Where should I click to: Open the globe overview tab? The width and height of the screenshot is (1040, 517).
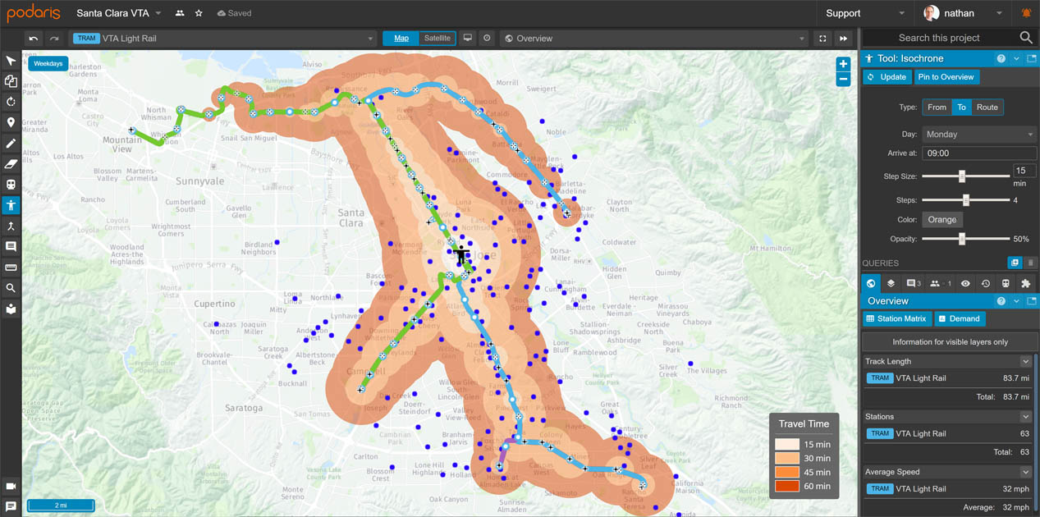point(871,283)
